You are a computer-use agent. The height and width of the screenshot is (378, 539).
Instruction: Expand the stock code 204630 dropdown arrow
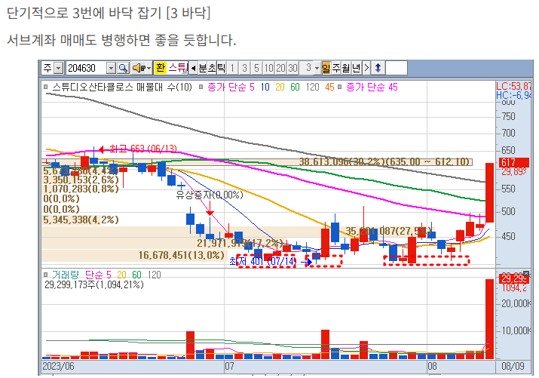point(111,68)
